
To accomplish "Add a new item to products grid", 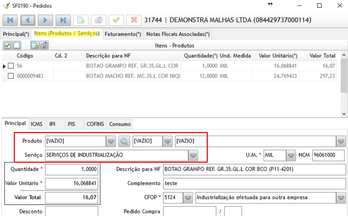I will [x=35, y=45].
